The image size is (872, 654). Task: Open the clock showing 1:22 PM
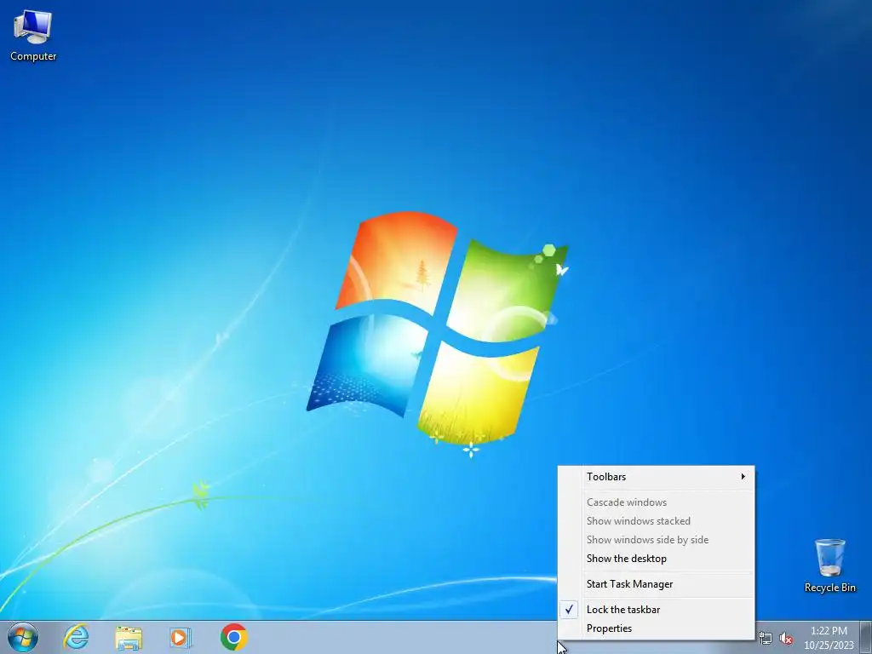pyautogui.click(x=829, y=638)
